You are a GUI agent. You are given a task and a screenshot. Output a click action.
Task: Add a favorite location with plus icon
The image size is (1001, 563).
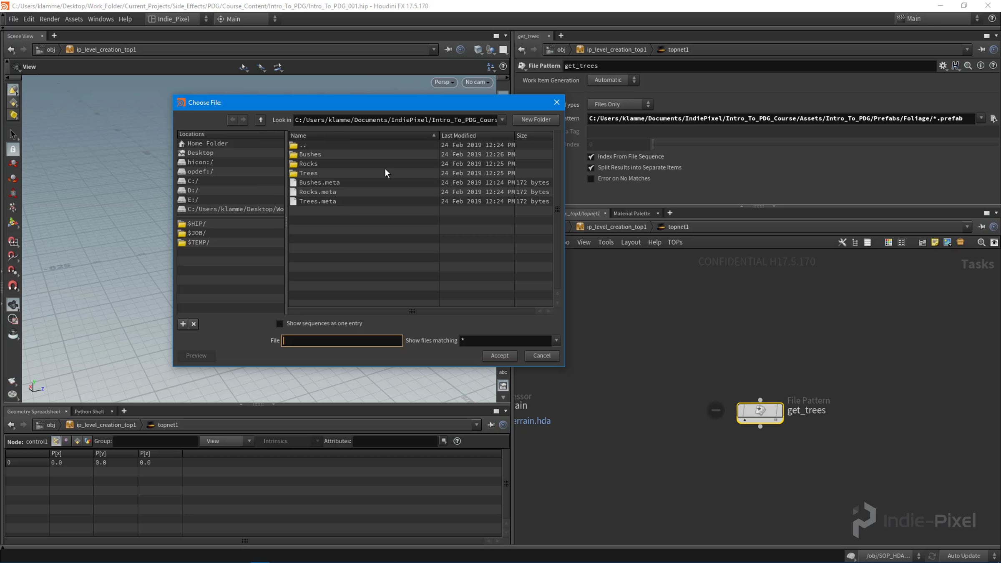[x=183, y=324]
